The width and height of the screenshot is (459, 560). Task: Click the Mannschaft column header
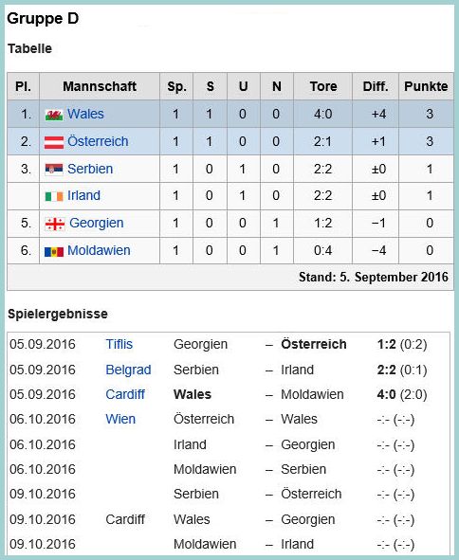point(100,86)
